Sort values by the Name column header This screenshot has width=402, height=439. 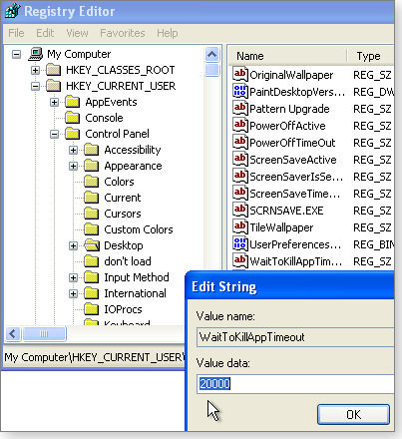pyautogui.click(x=288, y=56)
